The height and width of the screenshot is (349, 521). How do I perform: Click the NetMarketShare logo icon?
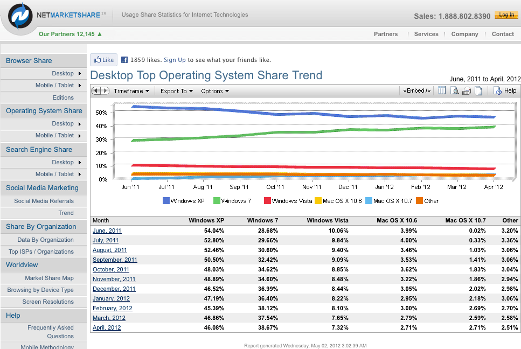click(20, 16)
